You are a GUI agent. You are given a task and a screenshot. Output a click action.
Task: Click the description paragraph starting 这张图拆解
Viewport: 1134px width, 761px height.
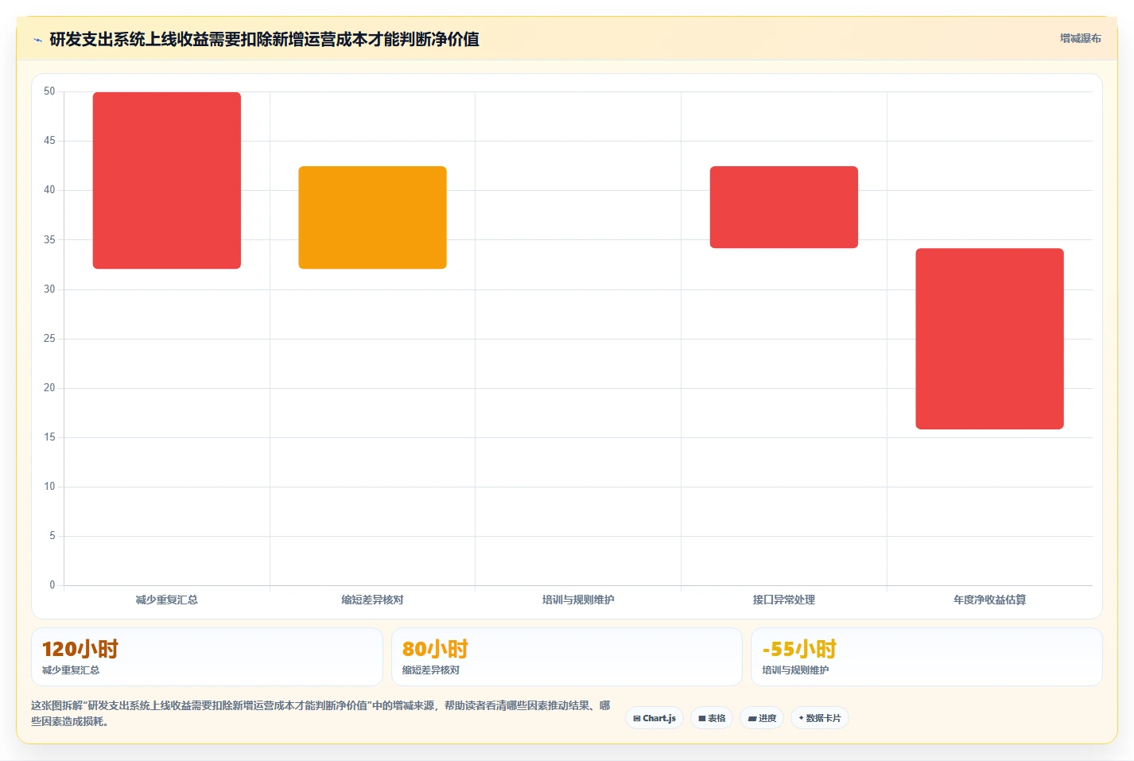[x=320, y=713]
